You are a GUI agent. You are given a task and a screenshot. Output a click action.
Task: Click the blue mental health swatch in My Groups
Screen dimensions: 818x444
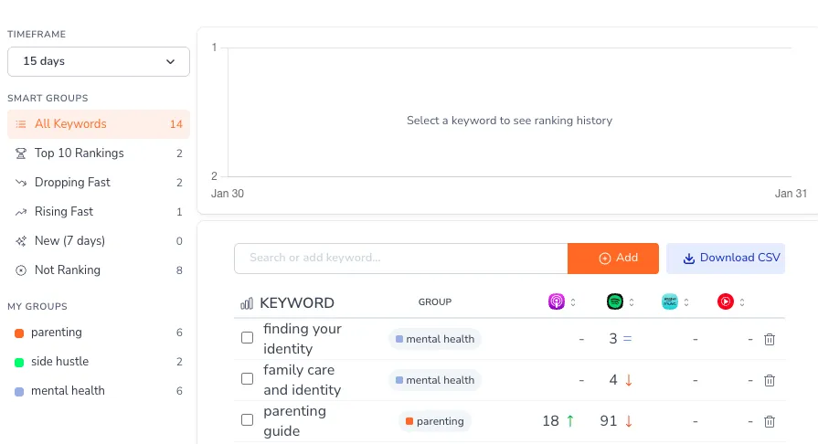19,392
